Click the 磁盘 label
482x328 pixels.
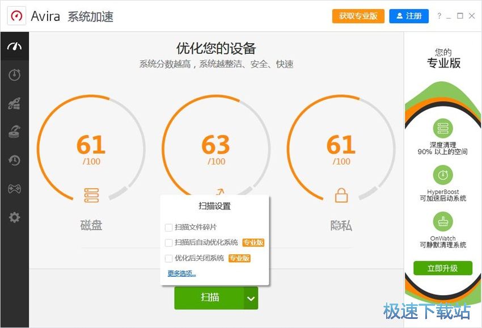91,225
